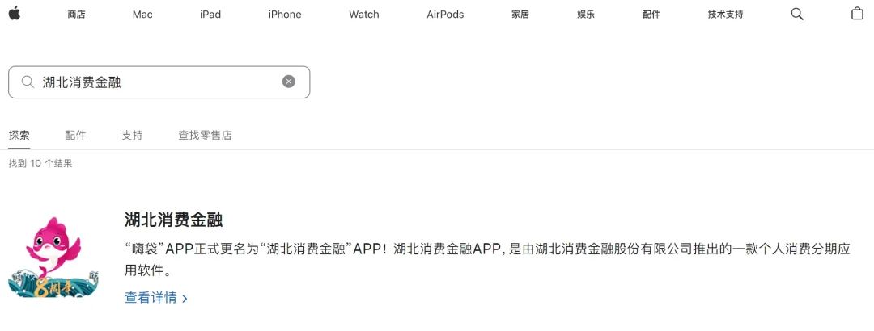Open the Mac menu item

142,15
